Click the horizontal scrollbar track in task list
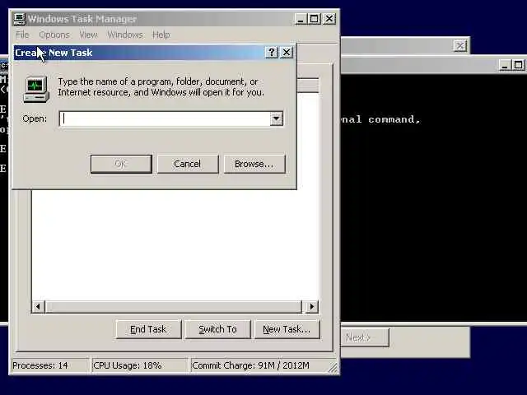Image resolution: width=527 pixels, height=395 pixels. tap(174, 306)
